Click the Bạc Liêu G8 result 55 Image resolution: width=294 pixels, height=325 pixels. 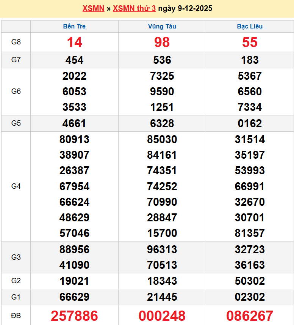(x=250, y=42)
